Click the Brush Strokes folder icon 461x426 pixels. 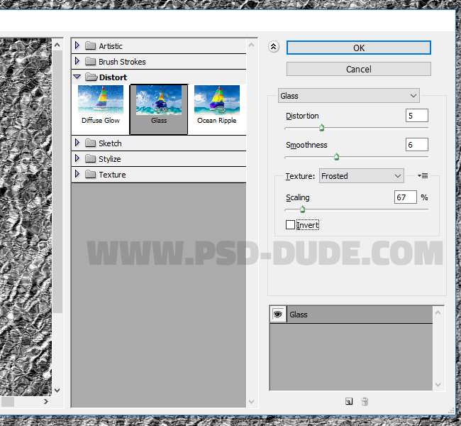coord(90,61)
